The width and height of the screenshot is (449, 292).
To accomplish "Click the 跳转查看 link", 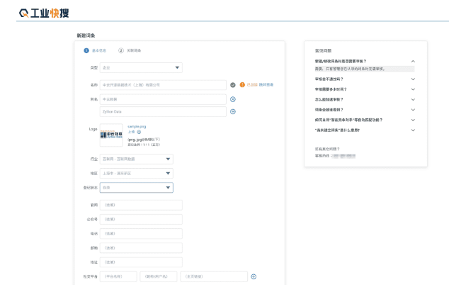I will (266, 85).
